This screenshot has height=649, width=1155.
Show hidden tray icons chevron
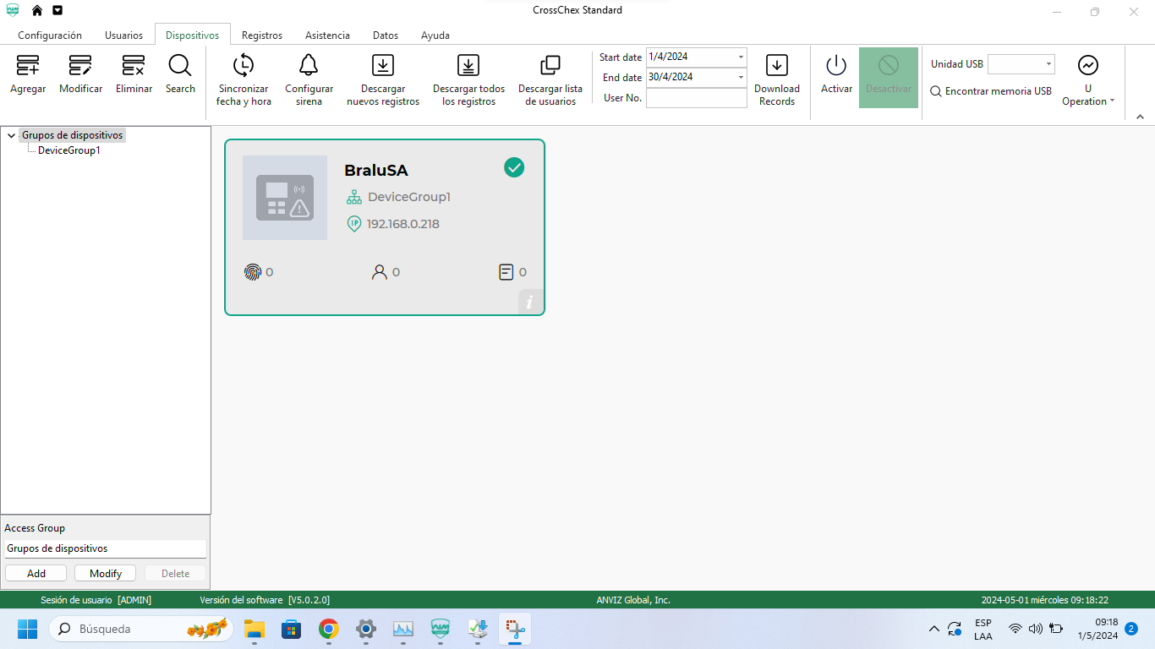coord(933,629)
